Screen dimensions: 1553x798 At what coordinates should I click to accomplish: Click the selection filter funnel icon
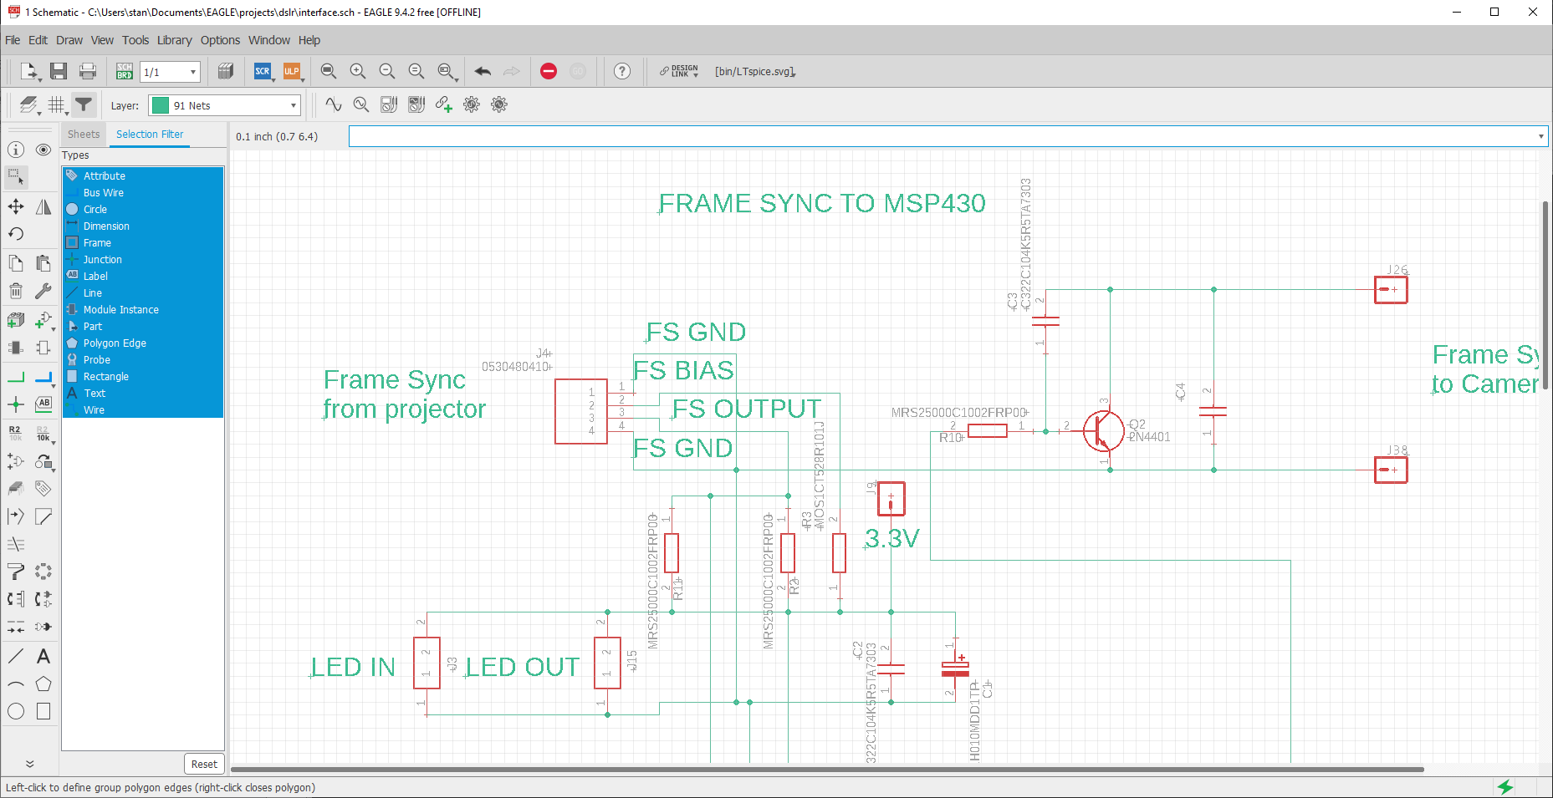[83, 104]
